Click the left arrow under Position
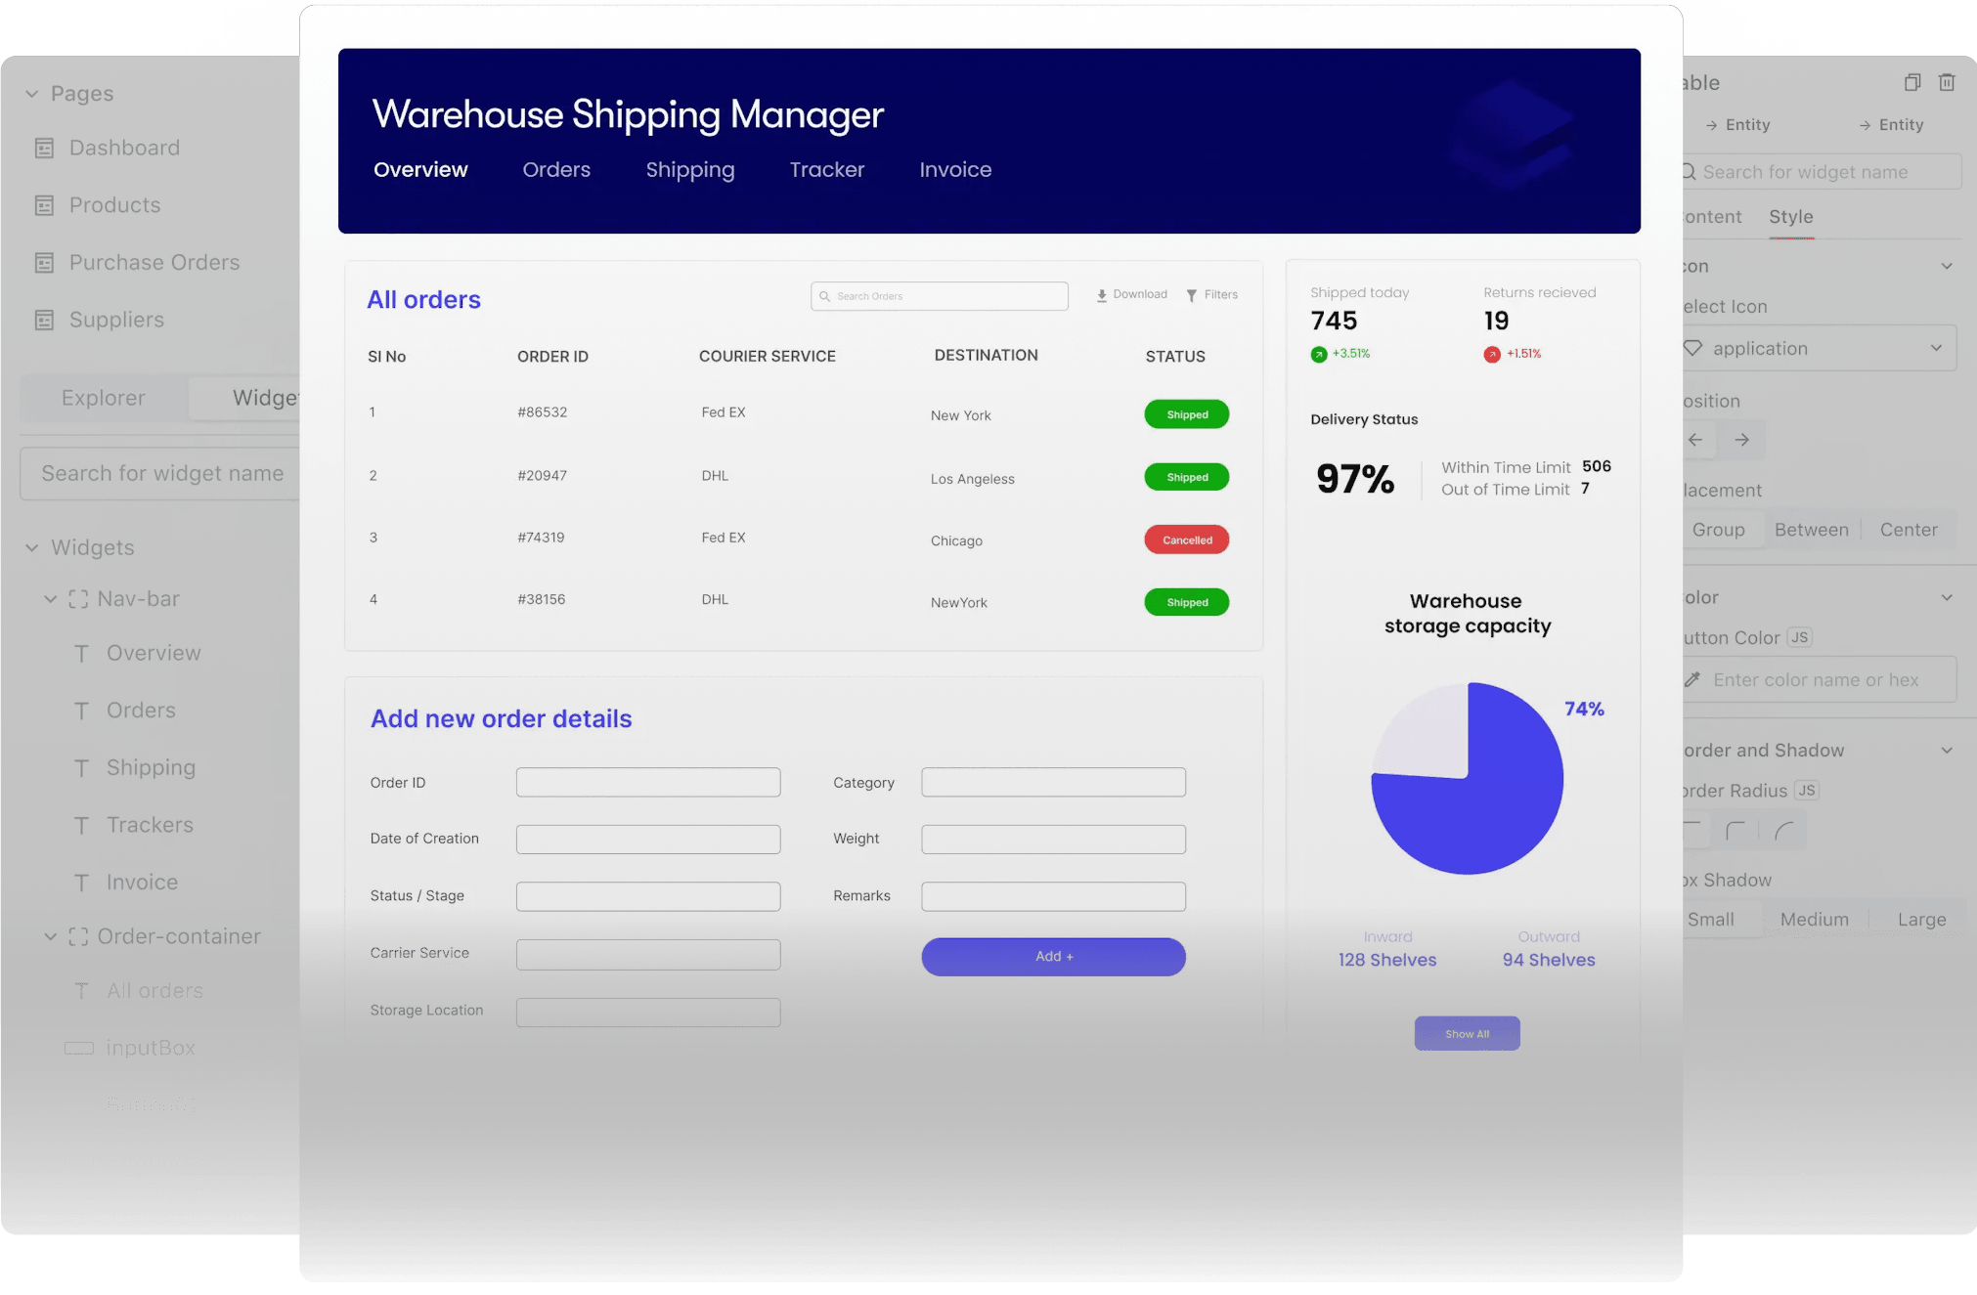The height and width of the screenshot is (1295, 1977). [1696, 440]
